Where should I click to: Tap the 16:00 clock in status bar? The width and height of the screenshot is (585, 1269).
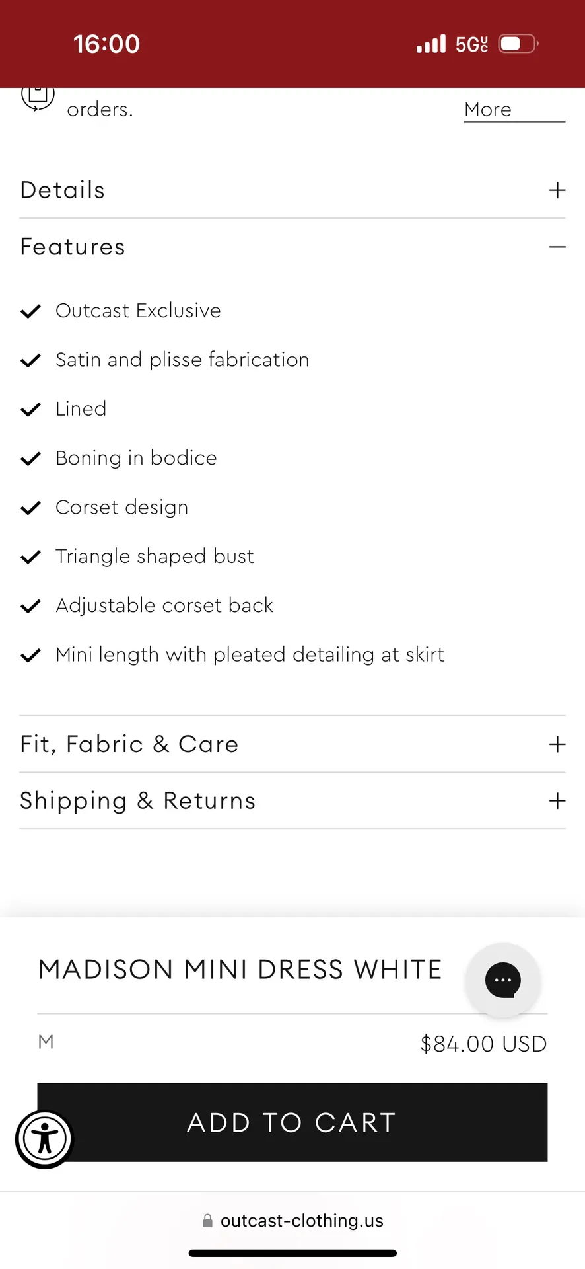click(x=106, y=44)
